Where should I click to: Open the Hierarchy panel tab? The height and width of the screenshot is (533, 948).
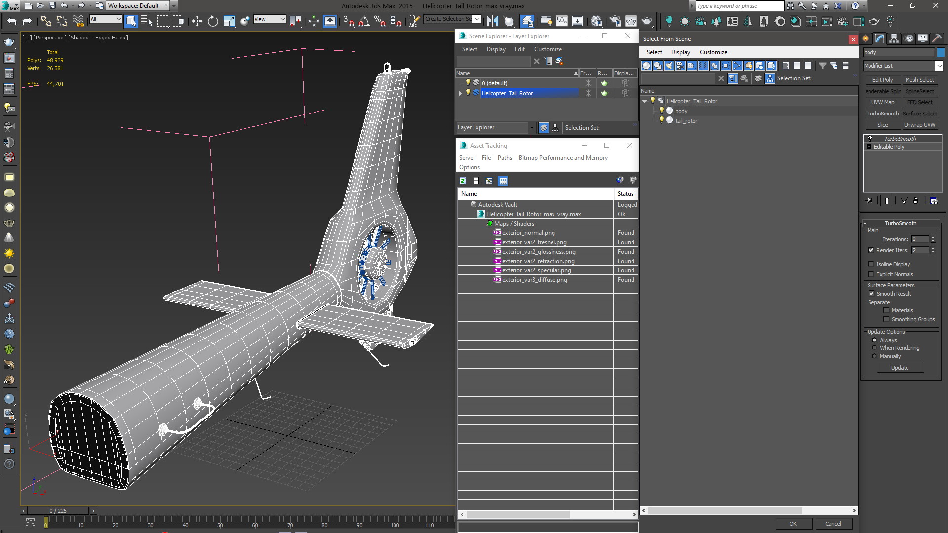(x=894, y=38)
